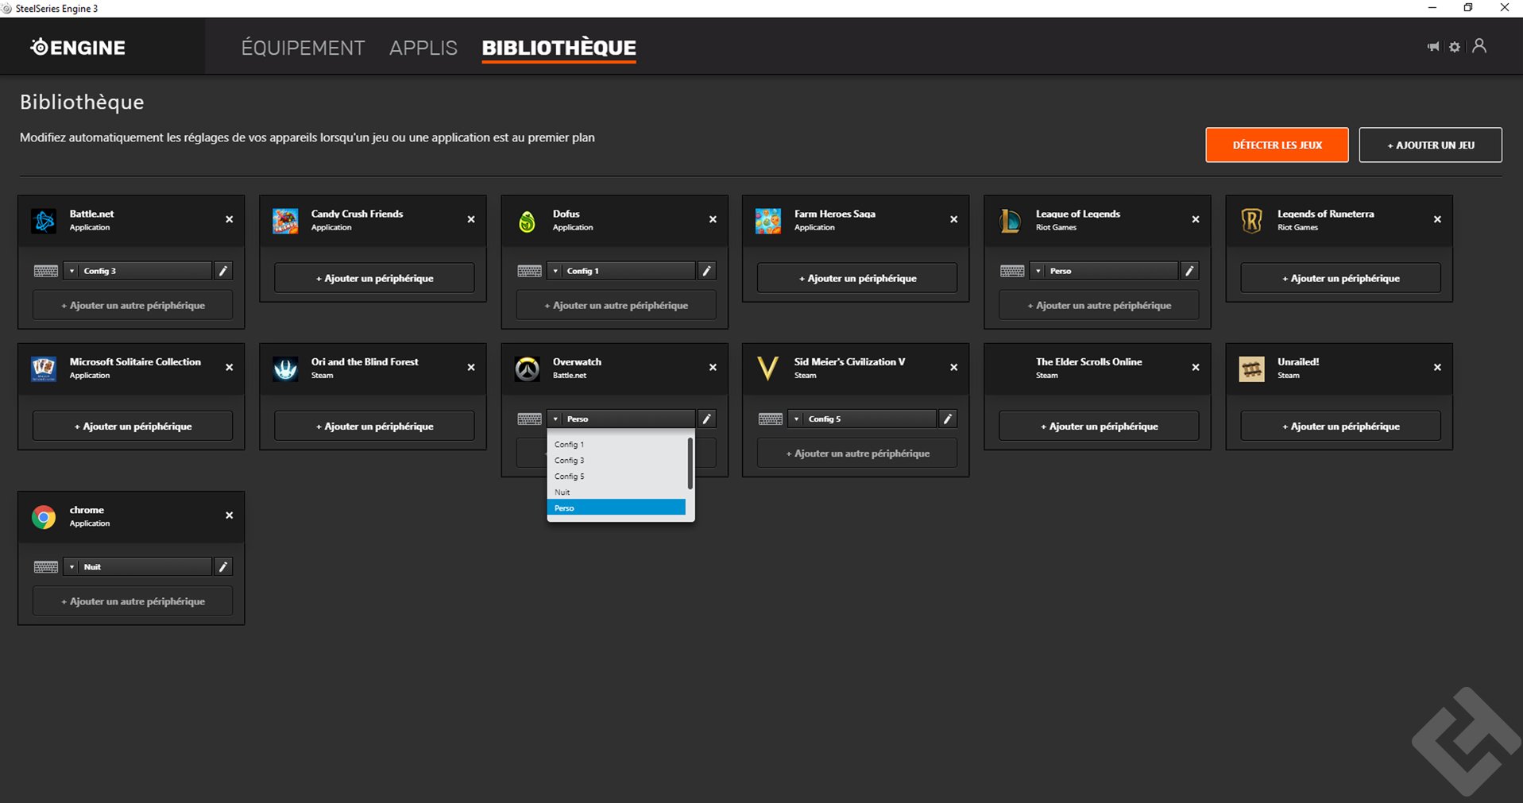
Task: Remove Sid Meier's Civilization V entry
Action: point(954,367)
